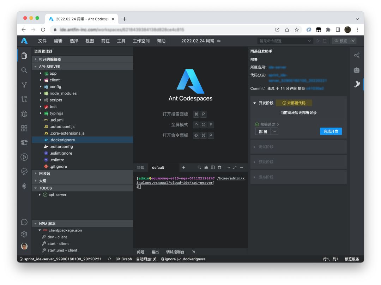Click the share icon in right sidebar
The image size is (381, 285).
tap(356, 55)
